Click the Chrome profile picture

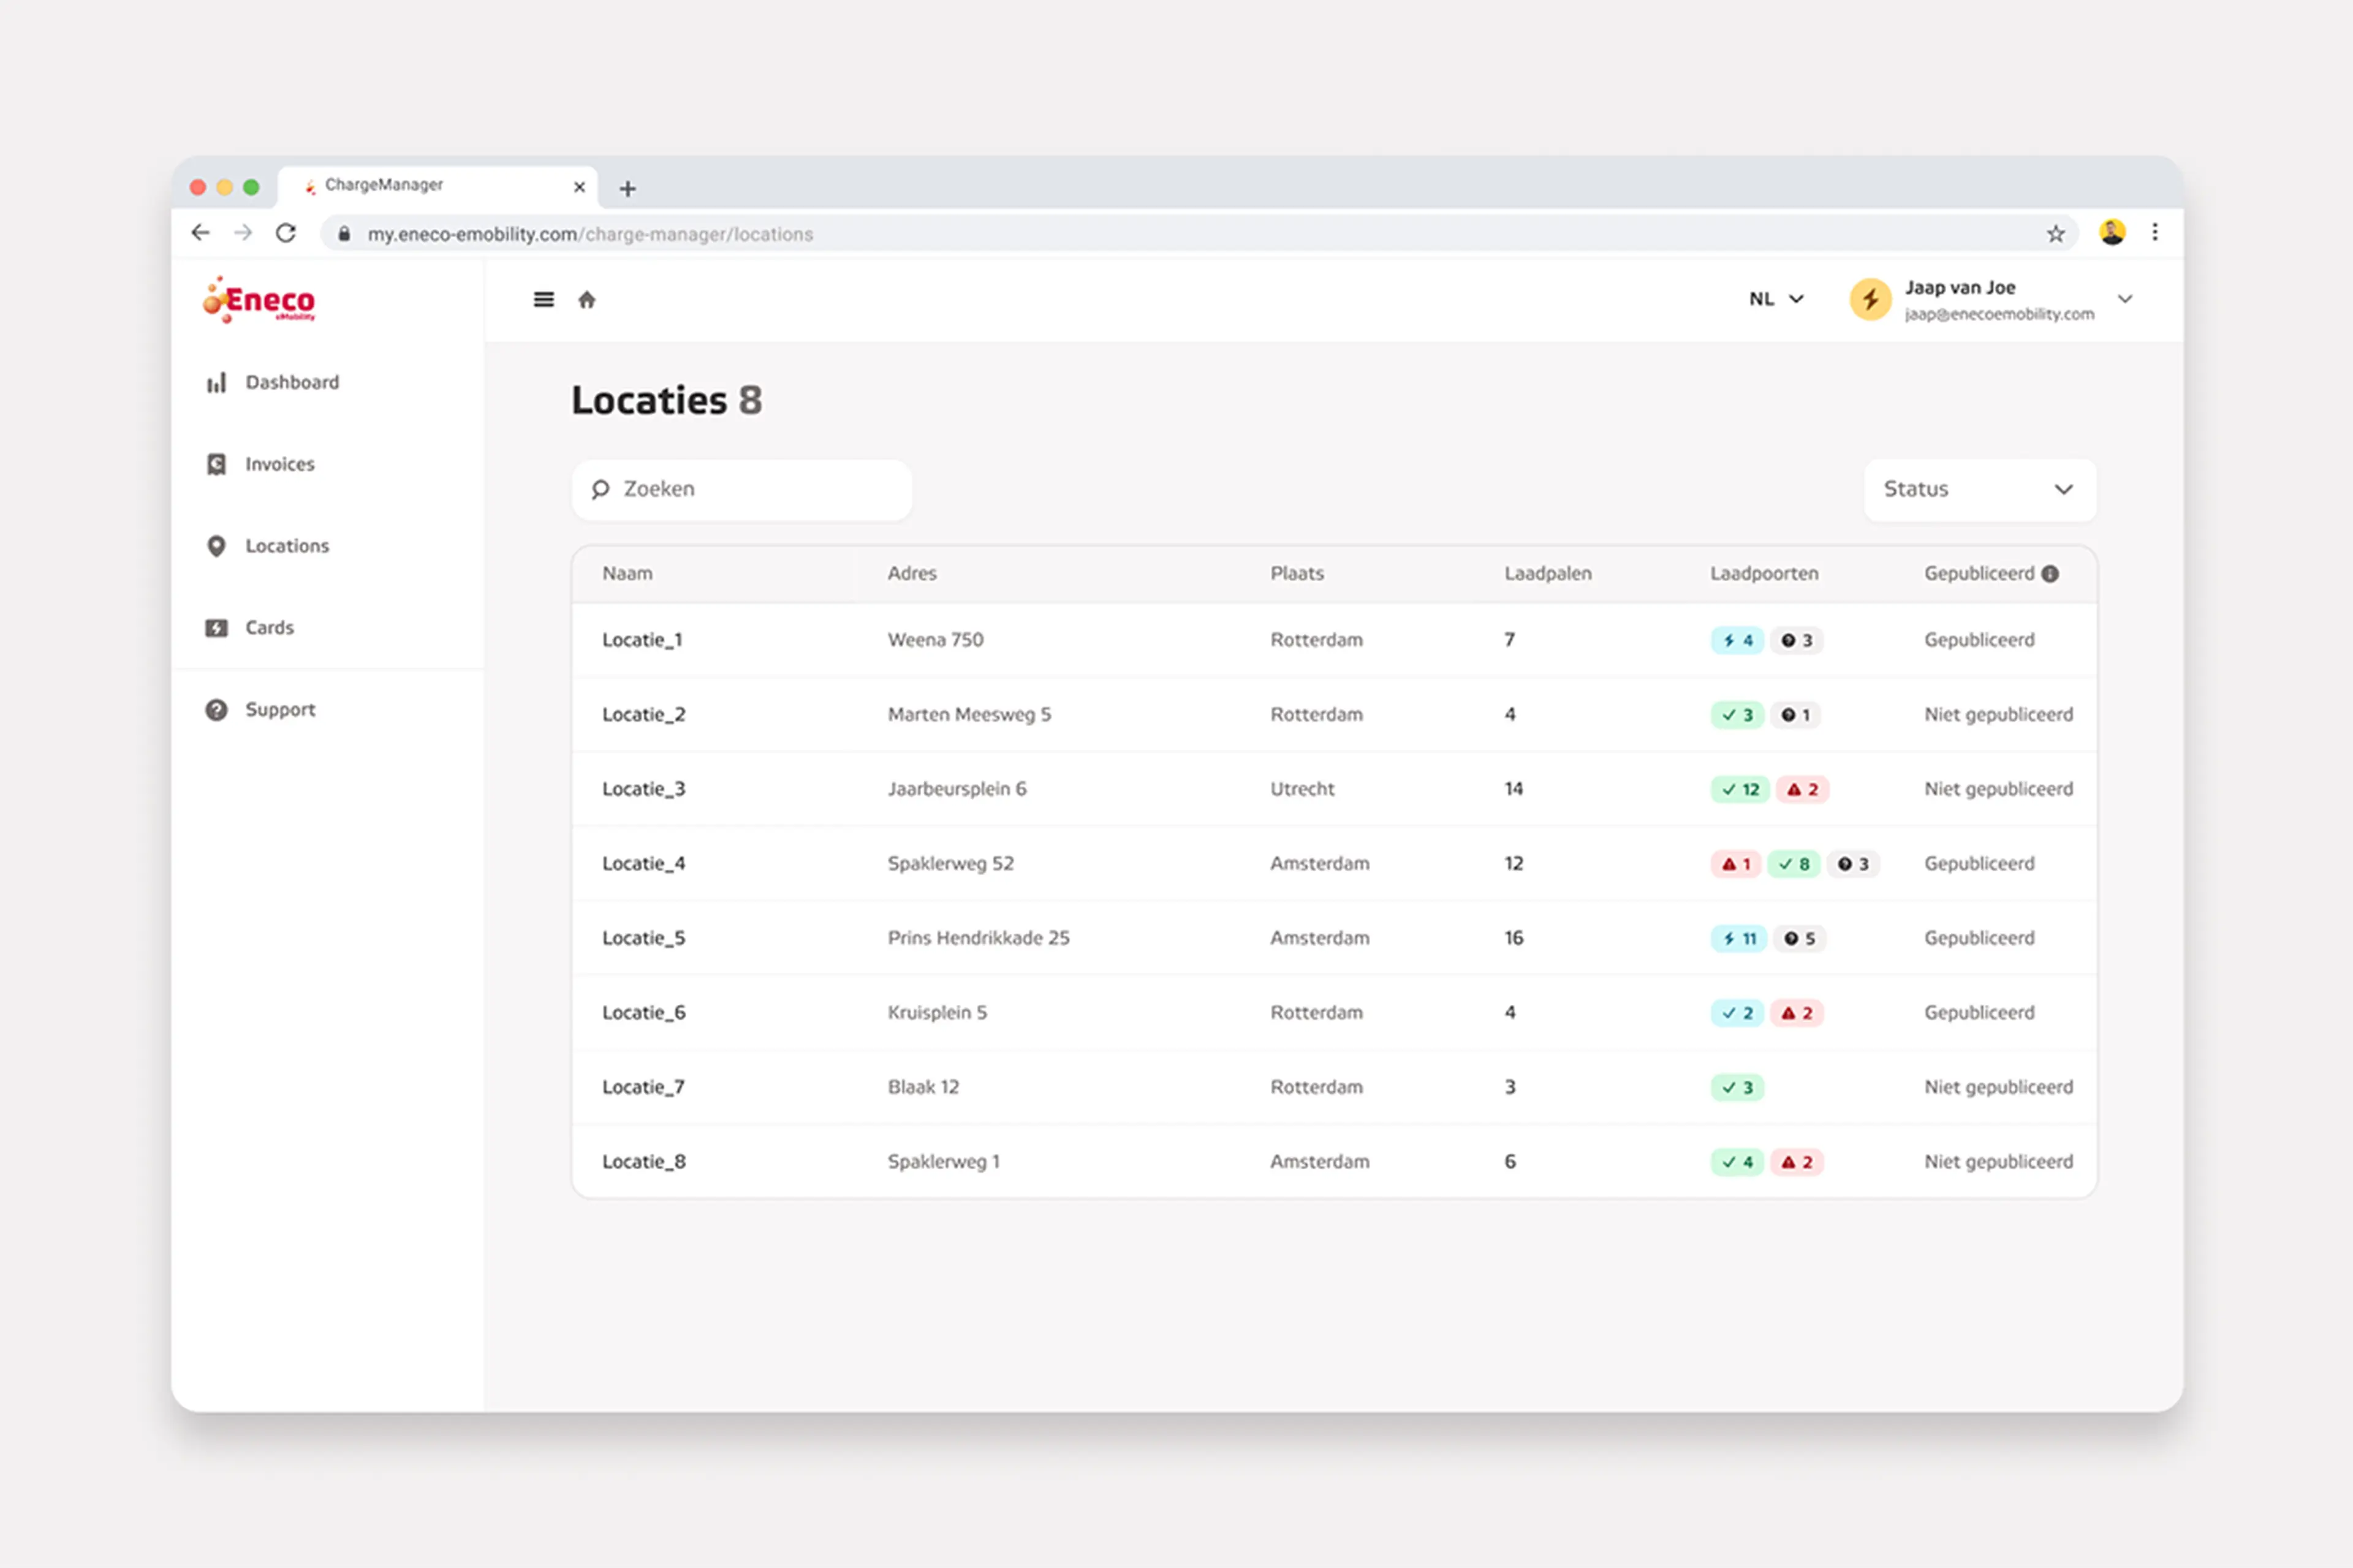coord(2112,233)
